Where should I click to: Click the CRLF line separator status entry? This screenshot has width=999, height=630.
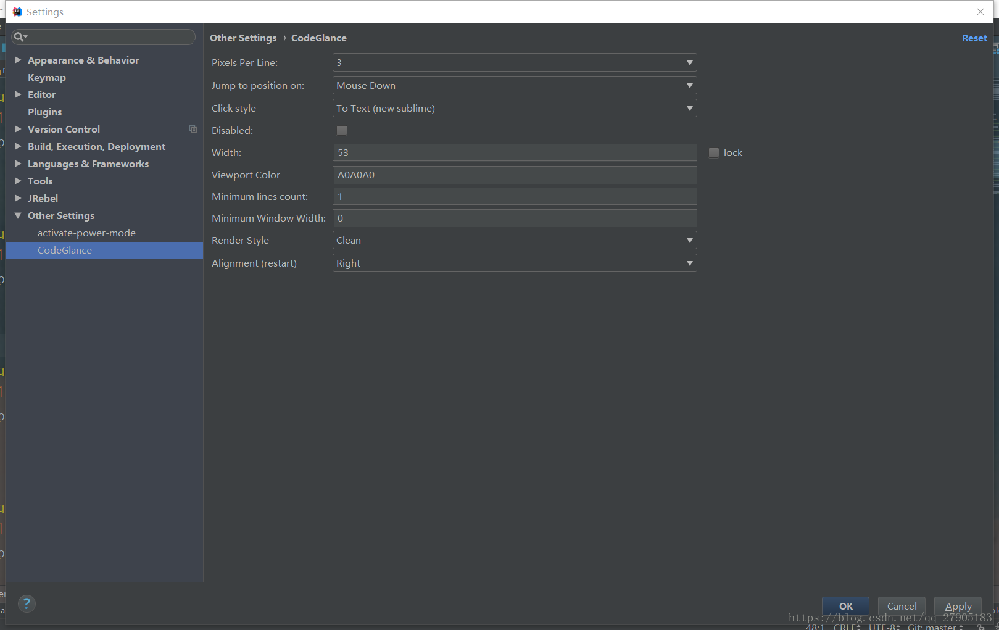(847, 627)
